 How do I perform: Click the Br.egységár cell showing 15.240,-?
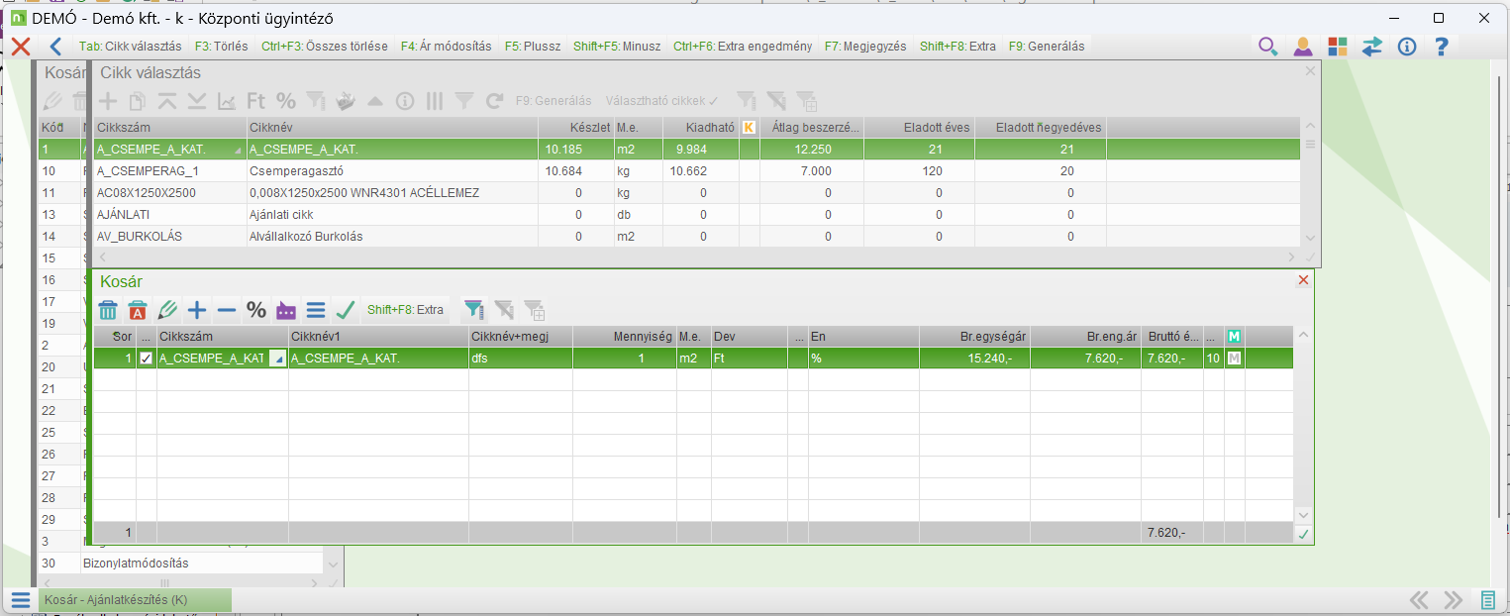pos(974,359)
